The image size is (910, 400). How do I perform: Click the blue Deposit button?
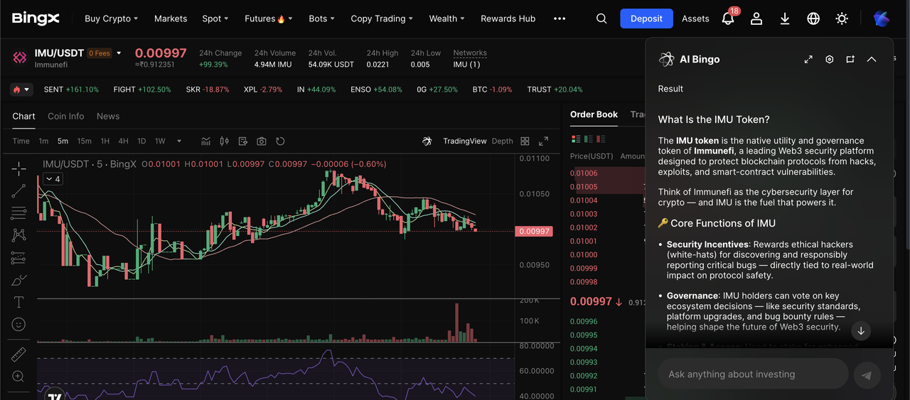pyautogui.click(x=646, y=19)
